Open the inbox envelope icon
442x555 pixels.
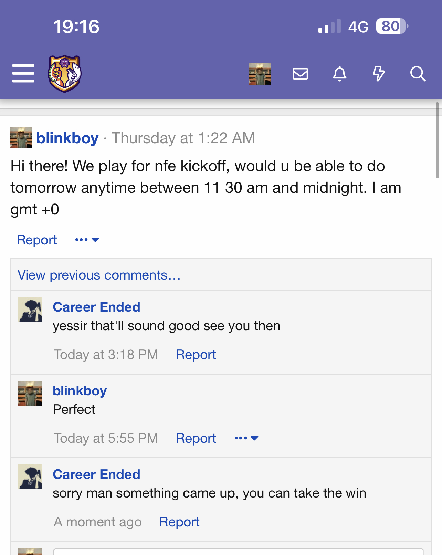tap(300, 74)
